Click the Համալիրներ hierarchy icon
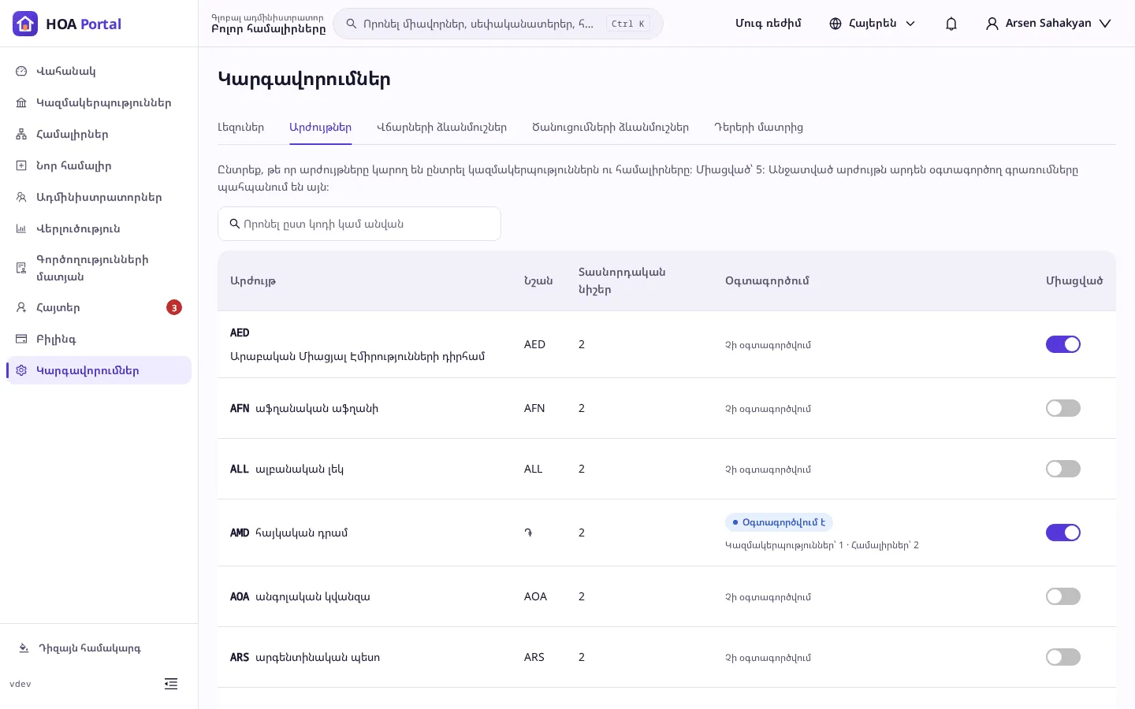 coord(21,134)
